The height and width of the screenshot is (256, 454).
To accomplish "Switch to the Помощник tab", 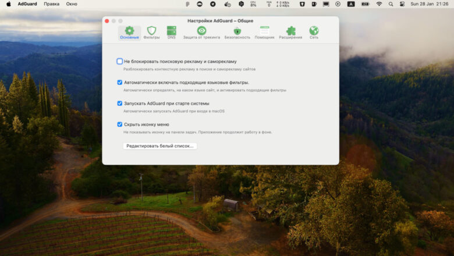I will click(264, 33).
